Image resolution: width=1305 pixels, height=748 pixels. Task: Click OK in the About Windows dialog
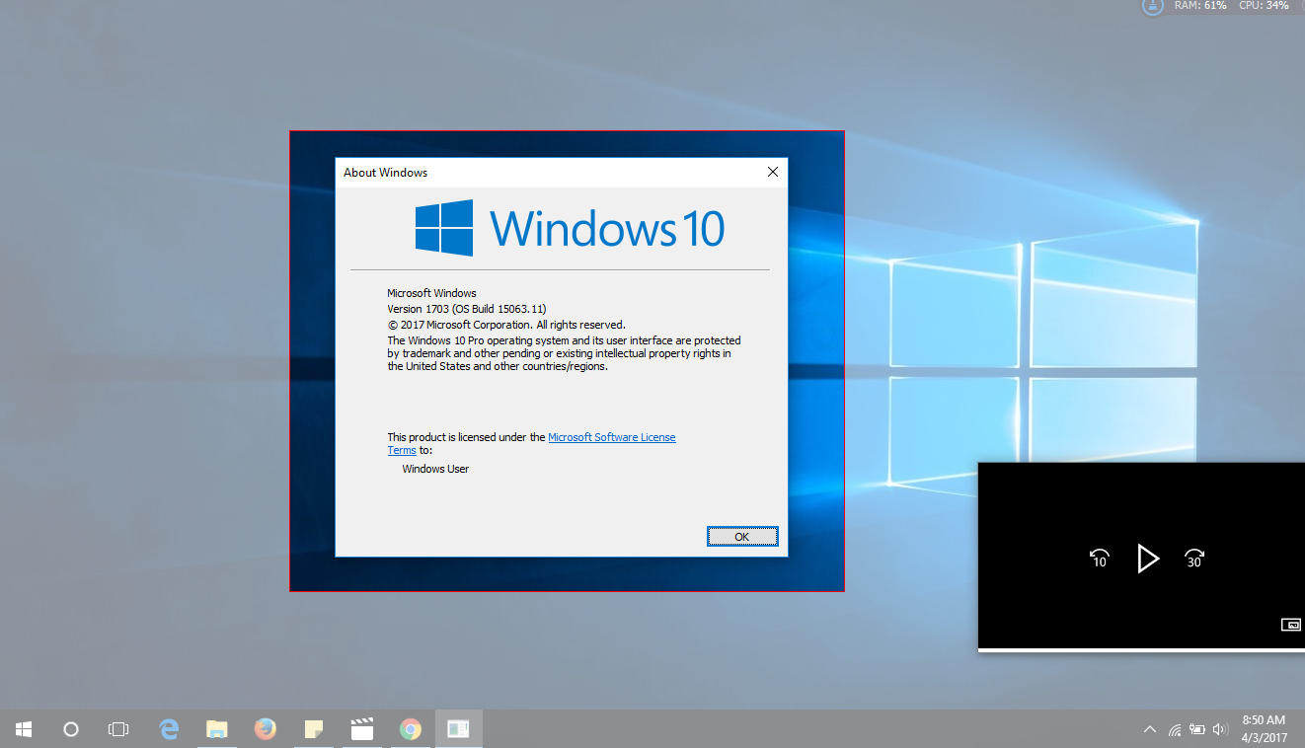pyautogui.click(x=742, y=537)
